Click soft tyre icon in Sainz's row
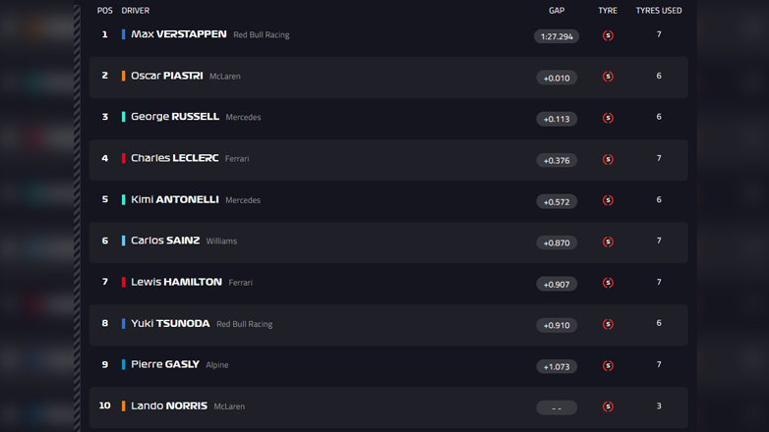Viewport: 769px width, 432px height. pyautogui.click(x=608, y=242)
